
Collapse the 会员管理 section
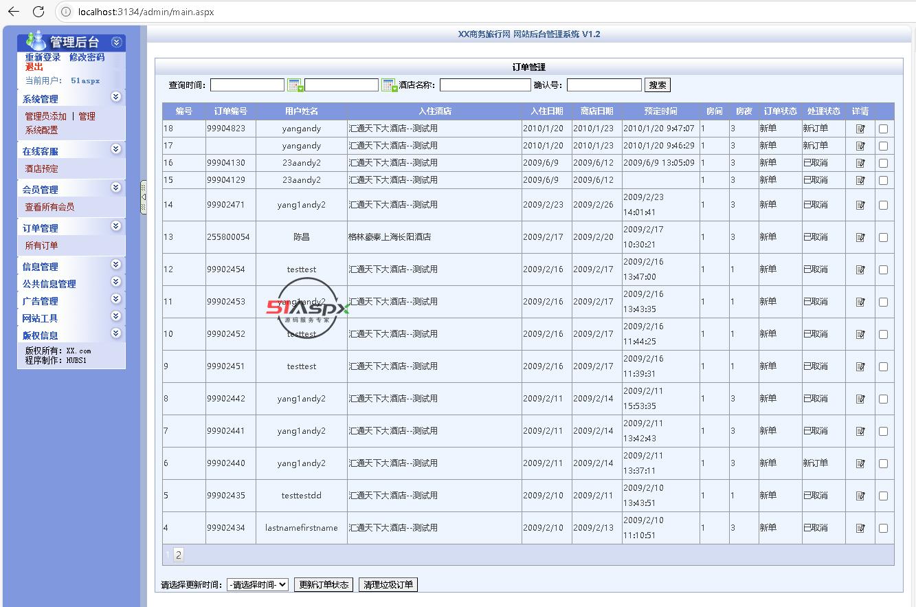(x=116, y=188)
